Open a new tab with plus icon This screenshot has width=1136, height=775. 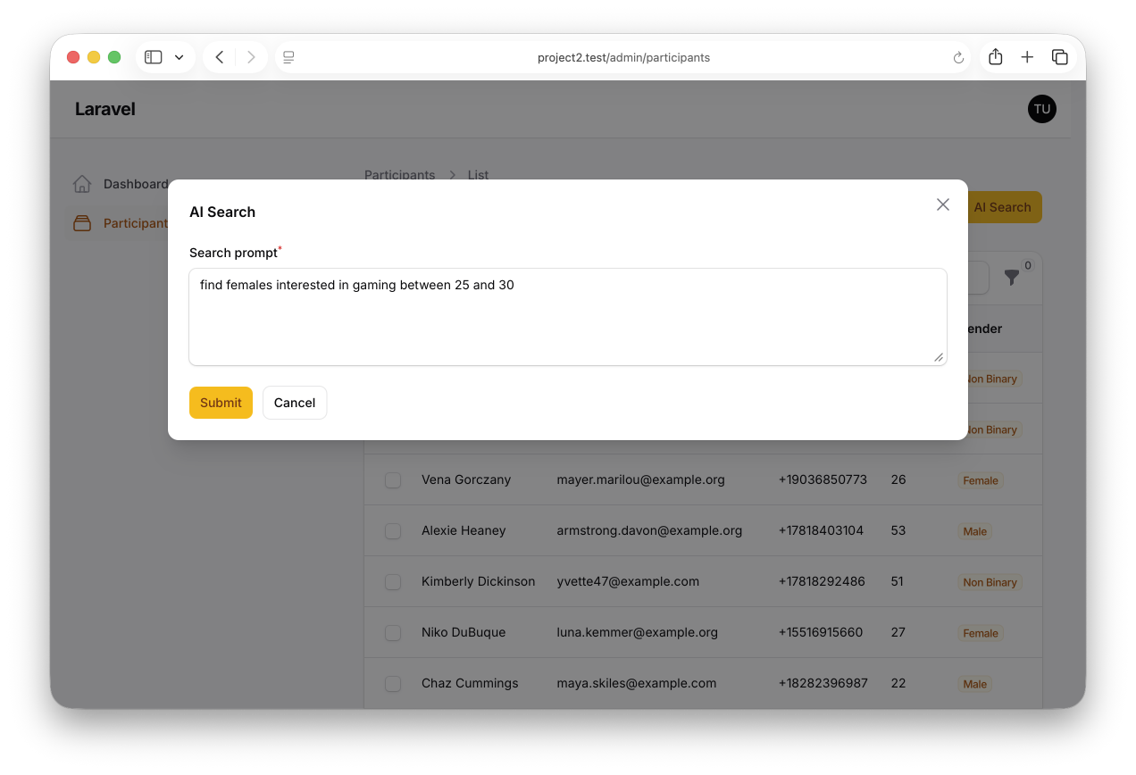(1027, 57)
